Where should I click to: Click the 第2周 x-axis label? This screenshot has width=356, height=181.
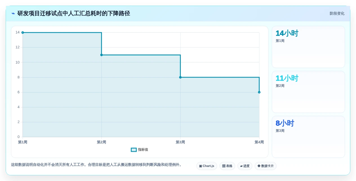click(x=101, y=142)
